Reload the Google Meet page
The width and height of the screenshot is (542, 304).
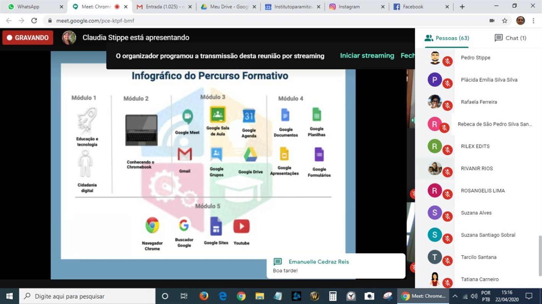tap(34, 21)
